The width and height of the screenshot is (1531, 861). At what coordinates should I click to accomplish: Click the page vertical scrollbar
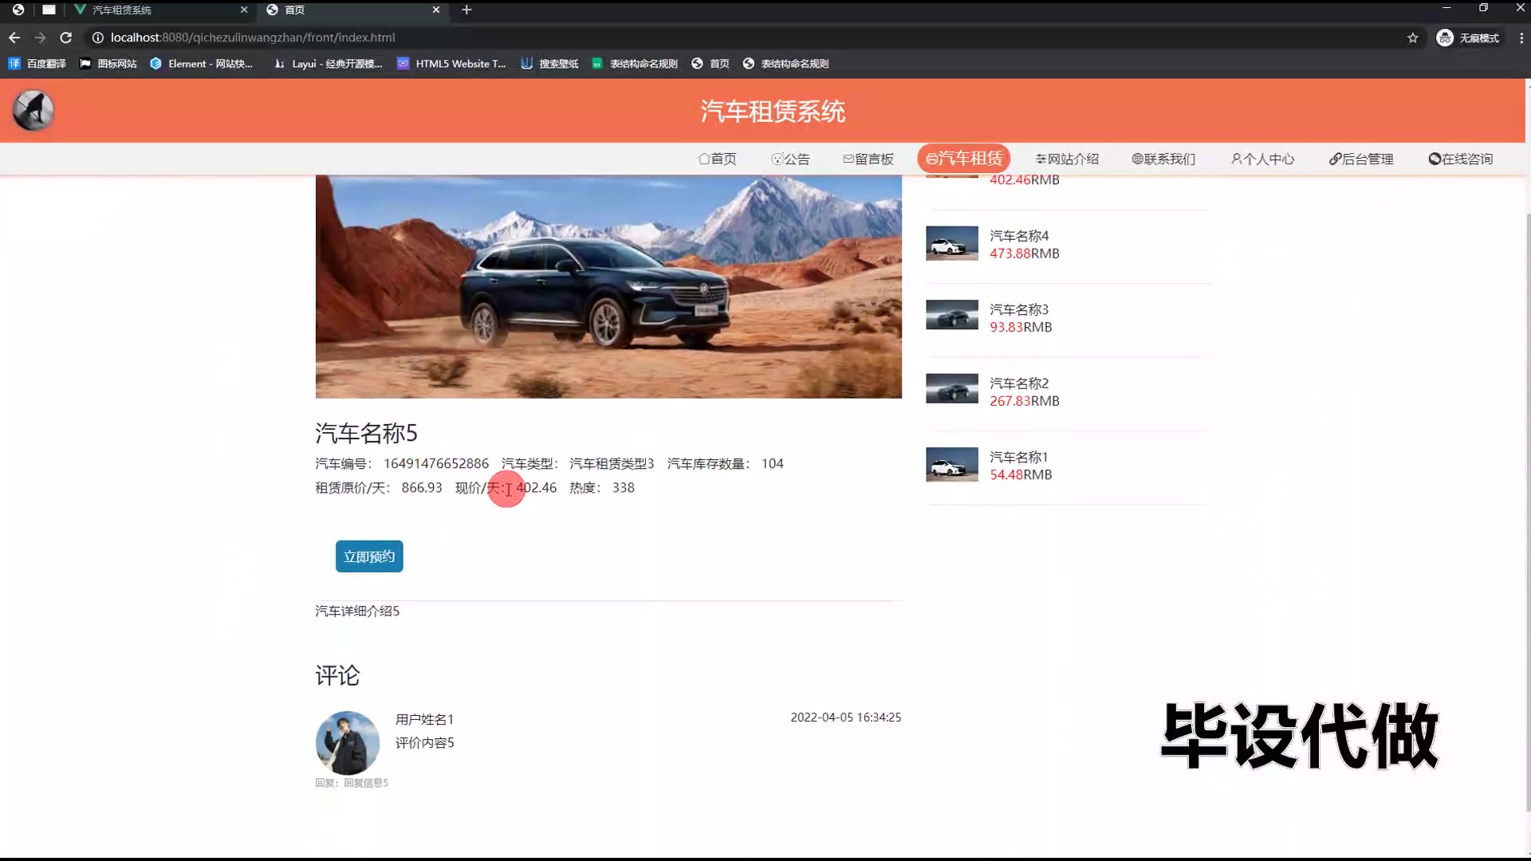tap(1527, 510)
